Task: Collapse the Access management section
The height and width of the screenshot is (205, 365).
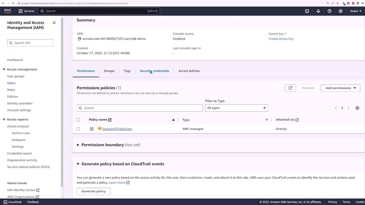Action: pos(4,69)
